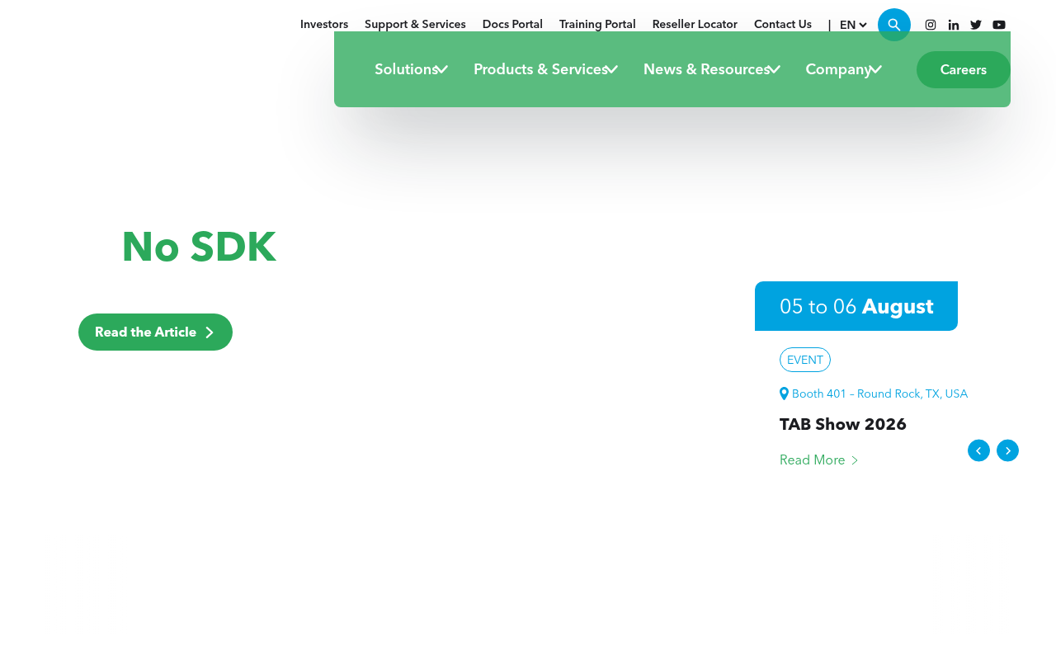
Task: Visit the Training Portal link
Action: [597, 24]
